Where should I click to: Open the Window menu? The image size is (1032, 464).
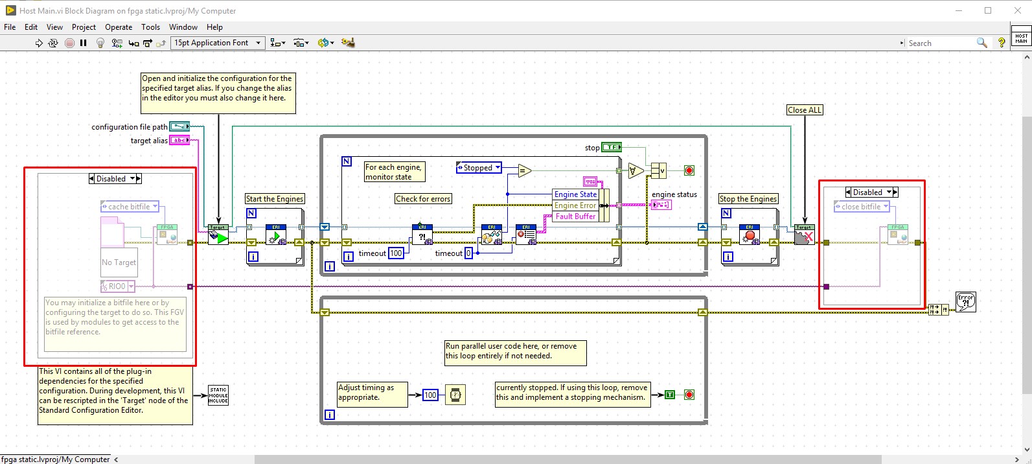(183, 27)
